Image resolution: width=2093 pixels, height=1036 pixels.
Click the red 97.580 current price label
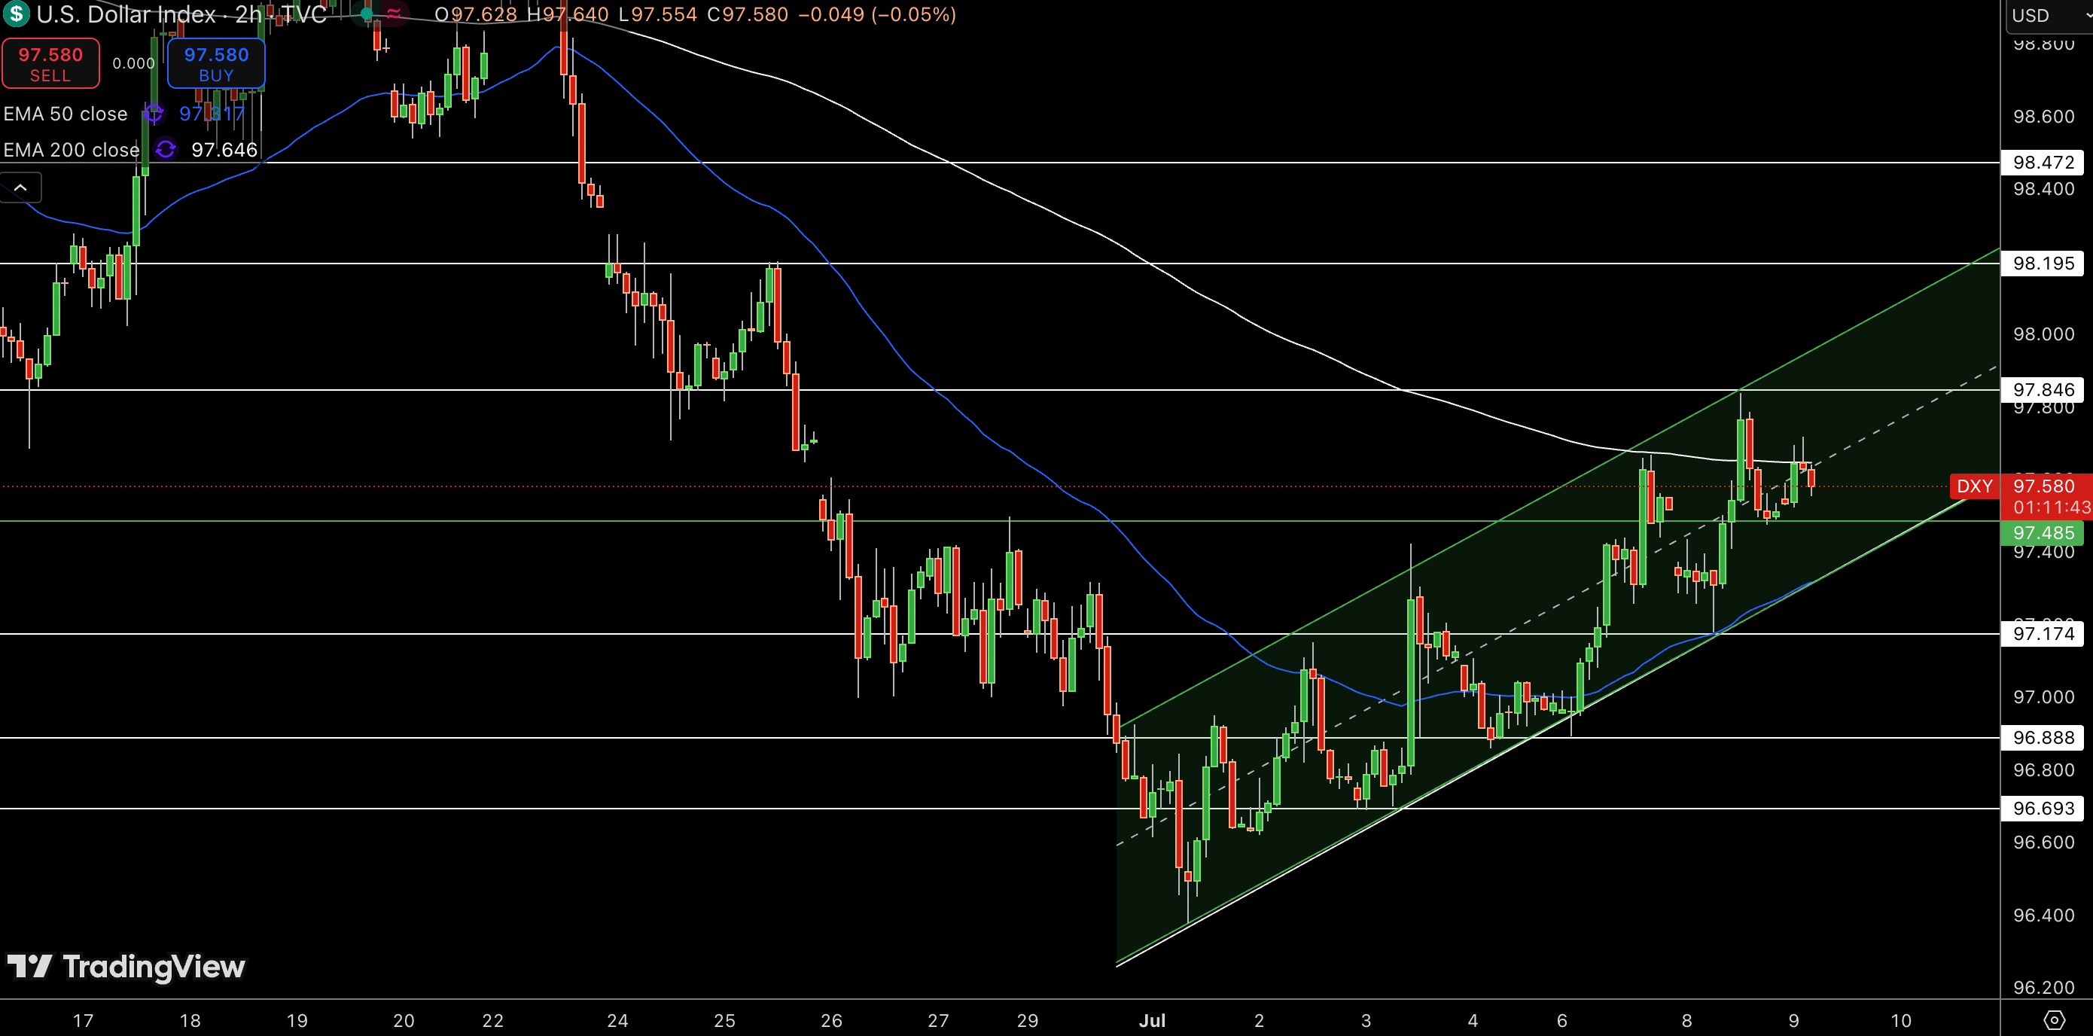point(2044,486)
